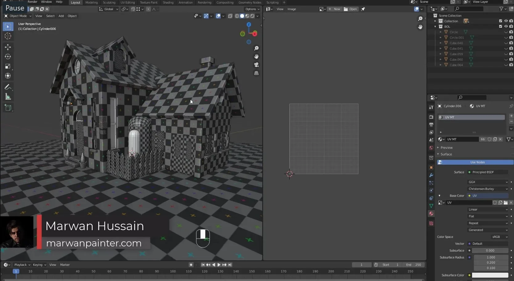Unlink the UV MT material with X
Viewport: 514px width, 281px height.
click(x=500, y=139)
